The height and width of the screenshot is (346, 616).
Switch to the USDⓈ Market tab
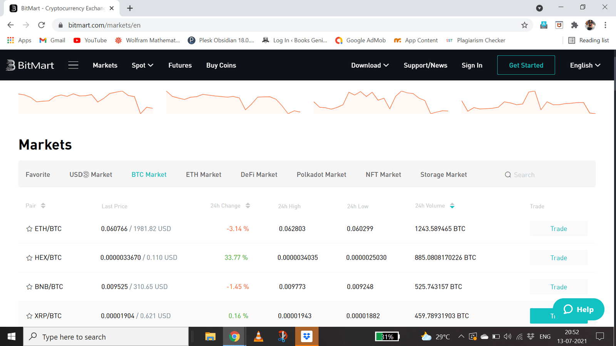point(91,175)
